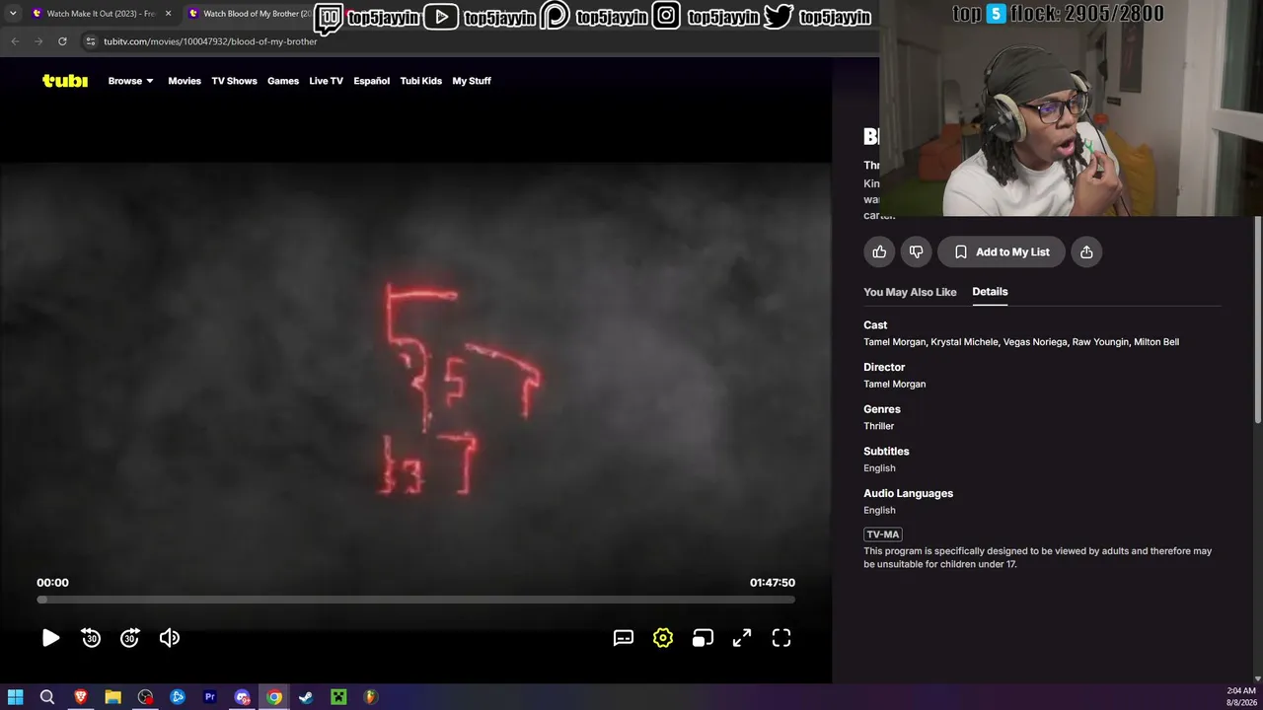Open the Windows Start menu

pos(15,697)
